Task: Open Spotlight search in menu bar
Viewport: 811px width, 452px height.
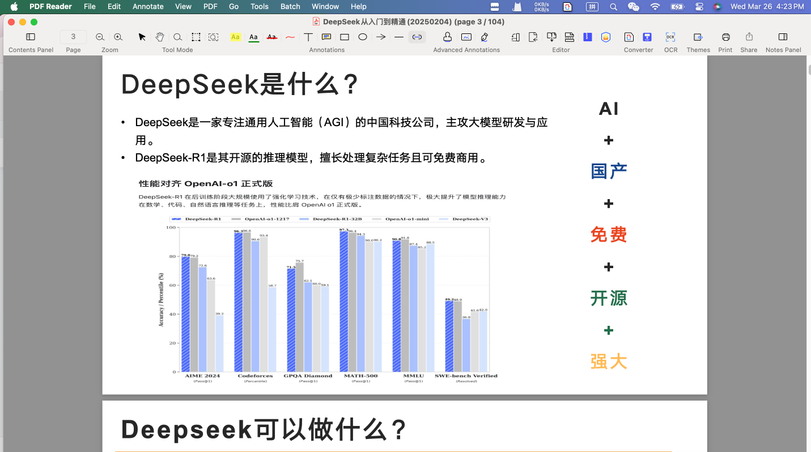Action: pos(613,6)
